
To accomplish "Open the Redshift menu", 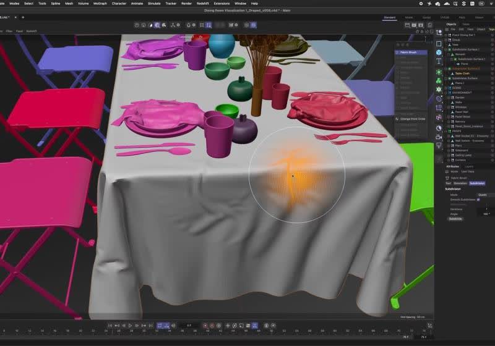I will (x=203, y=4).
